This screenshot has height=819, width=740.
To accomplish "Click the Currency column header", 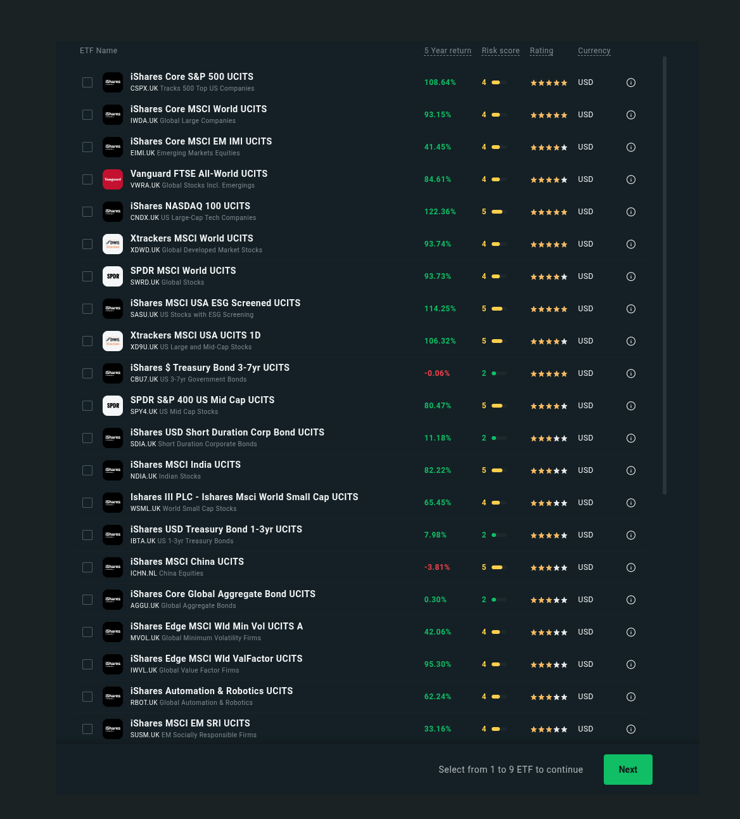I will [594, 51].
